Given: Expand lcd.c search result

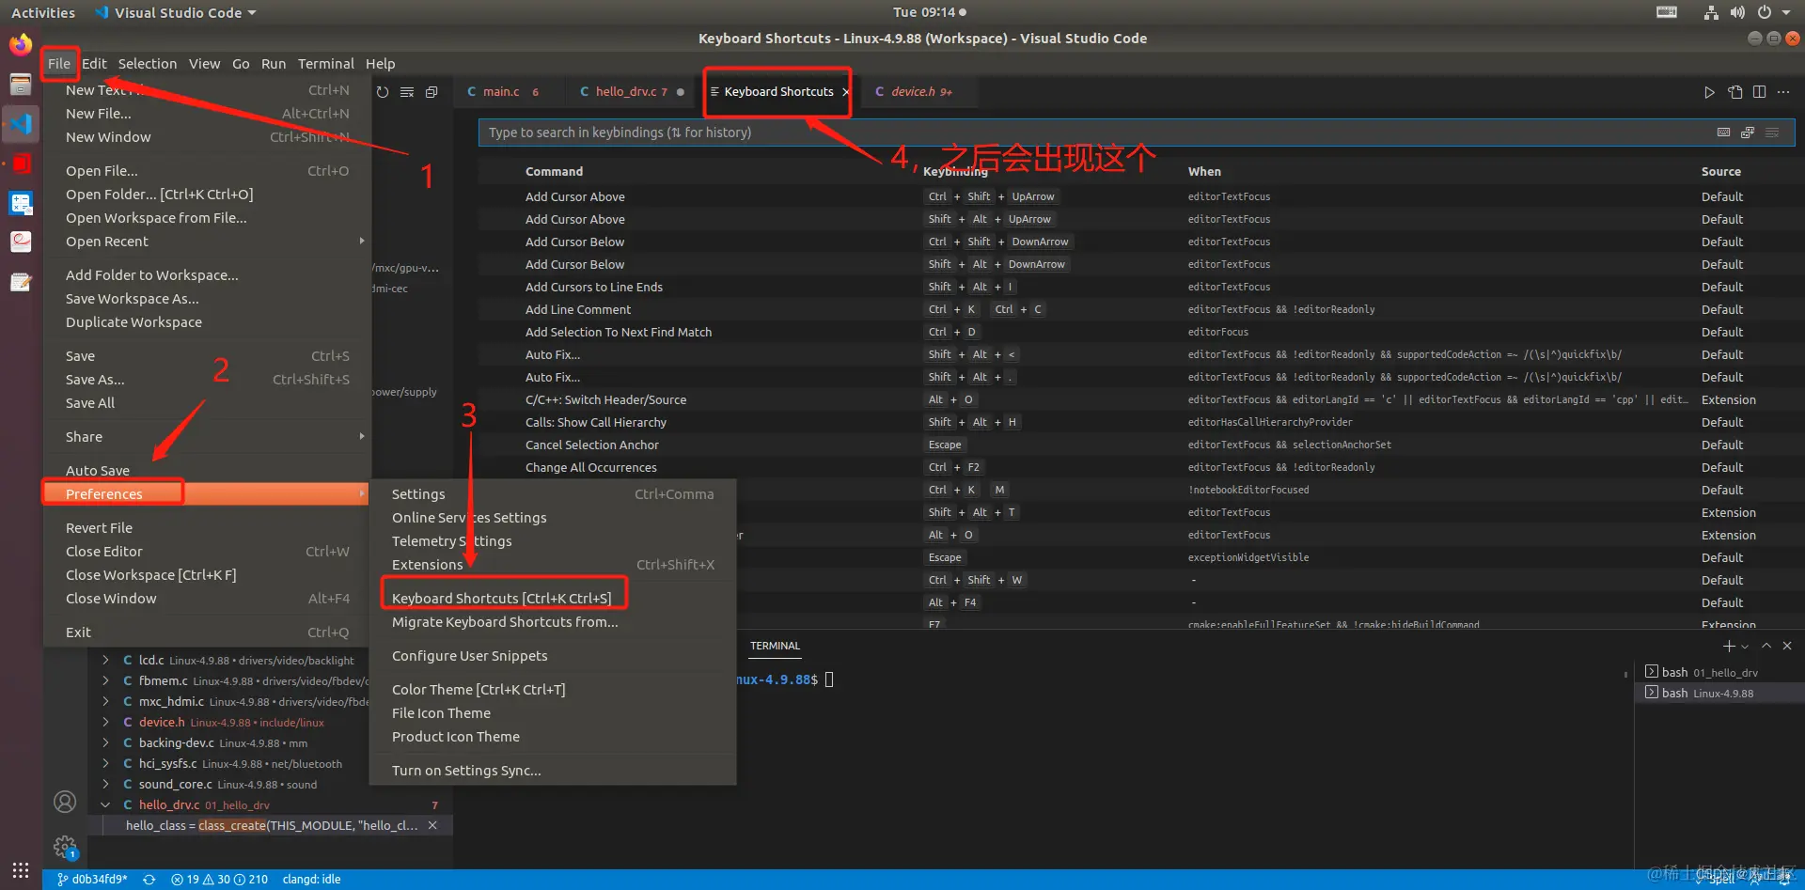Looking at the screenshot, I should pyautogui.click(x=105, y=661).
